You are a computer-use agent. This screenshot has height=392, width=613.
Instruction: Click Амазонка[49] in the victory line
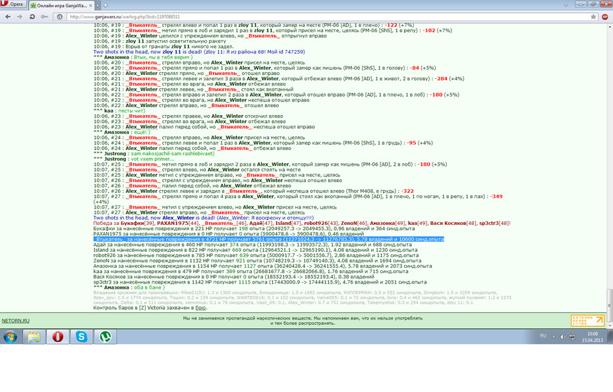(388, 223)
